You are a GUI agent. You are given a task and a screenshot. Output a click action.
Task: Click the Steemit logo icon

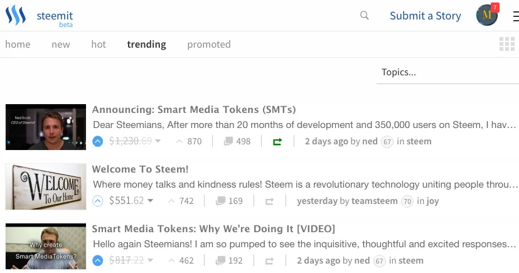pyautogui.click(x=16, y=16)
